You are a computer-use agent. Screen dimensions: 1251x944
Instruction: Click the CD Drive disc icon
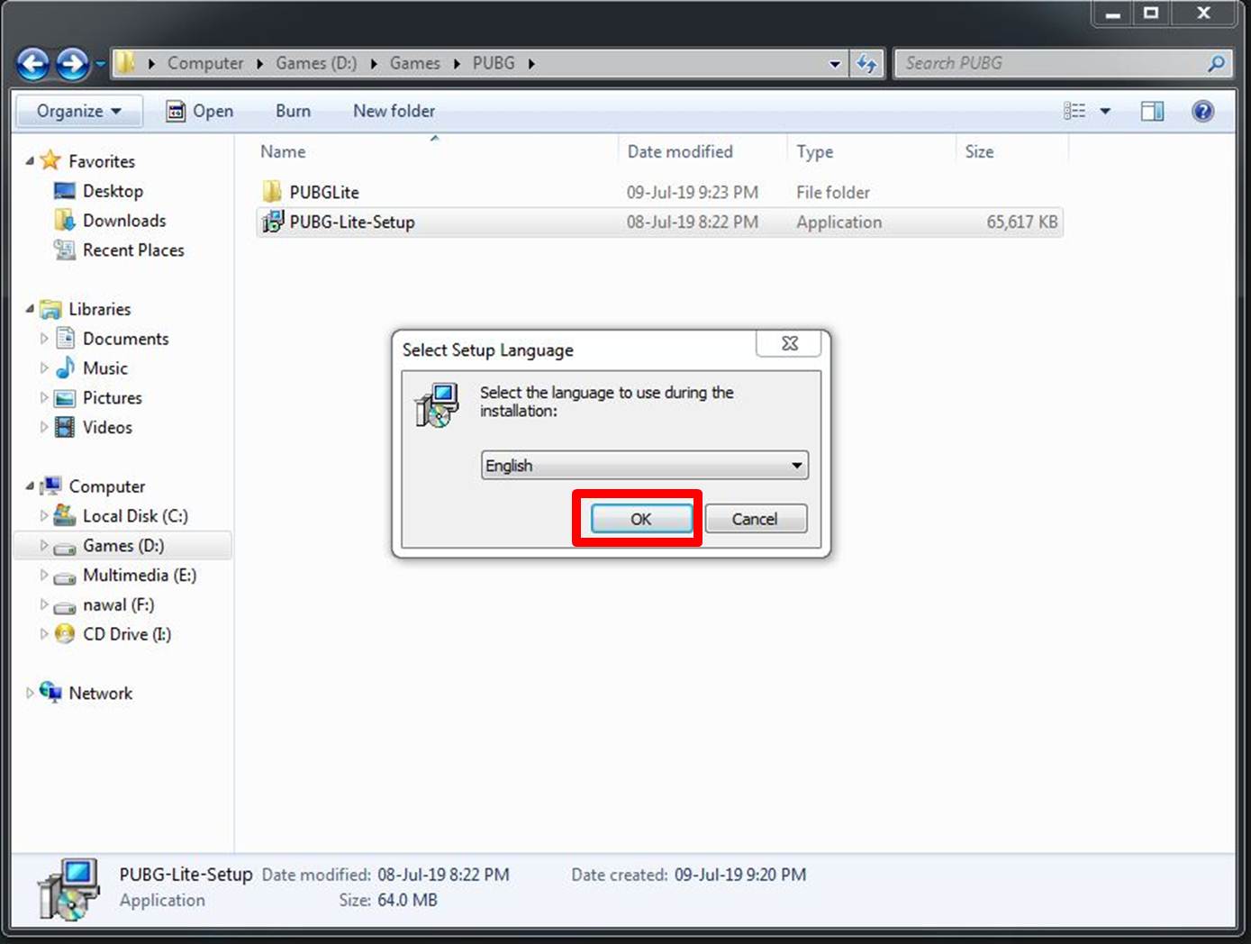pos(64,634)
